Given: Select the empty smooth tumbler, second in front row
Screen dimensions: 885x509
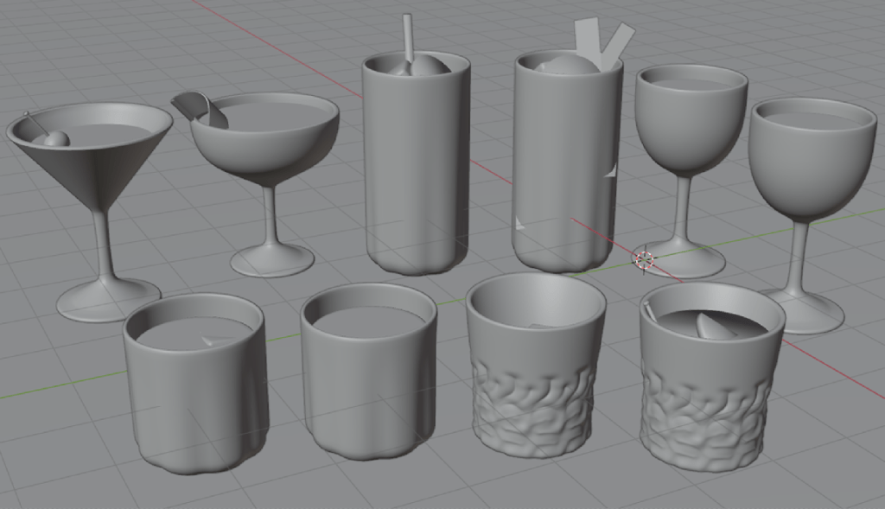Looking at the screenshot, I should click(367, 389).
